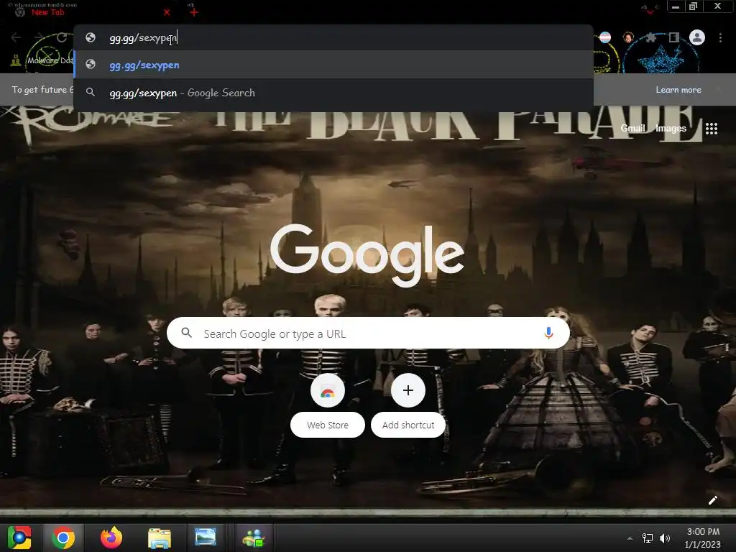This screenshot has width=736, height=552.
Task: Open the Gmail link
Action: (x=632, y=128)
